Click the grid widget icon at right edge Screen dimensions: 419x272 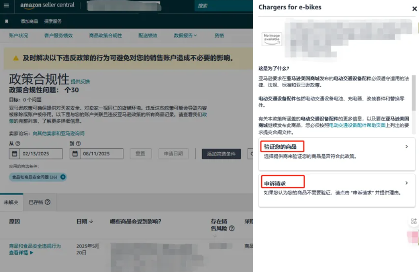click(x=414, y=221)
